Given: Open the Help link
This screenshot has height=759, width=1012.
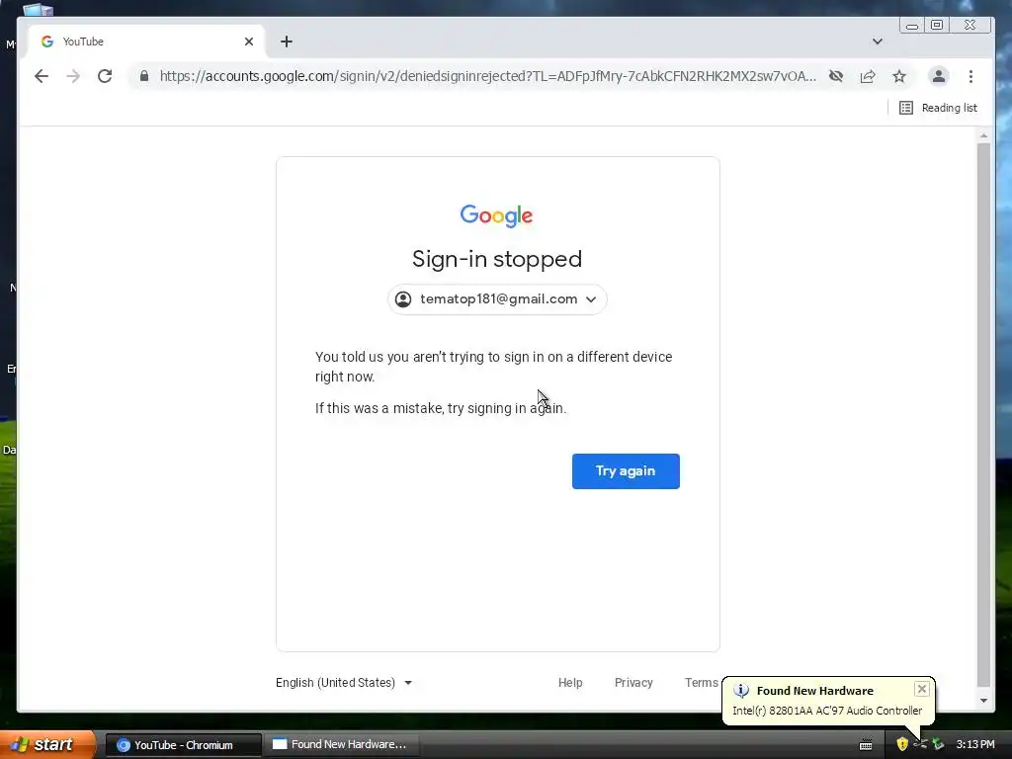Looking at the screenshot, I should tap(570, 683).
